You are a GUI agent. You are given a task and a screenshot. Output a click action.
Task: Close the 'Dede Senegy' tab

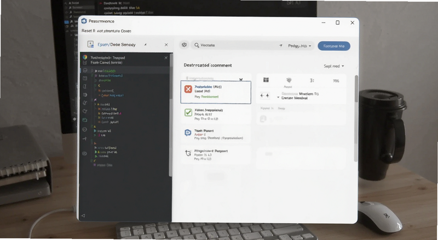point(166,45)
